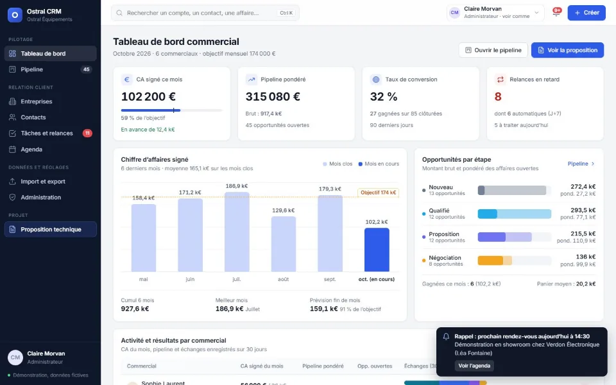Open Tableau de bord in sidebar
The height and width of the screenshot is (385, 616).
[x=50, y=53]
